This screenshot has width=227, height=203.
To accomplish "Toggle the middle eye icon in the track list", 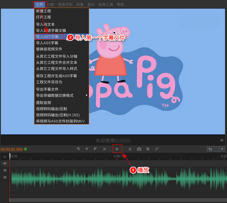I will 5,170.
